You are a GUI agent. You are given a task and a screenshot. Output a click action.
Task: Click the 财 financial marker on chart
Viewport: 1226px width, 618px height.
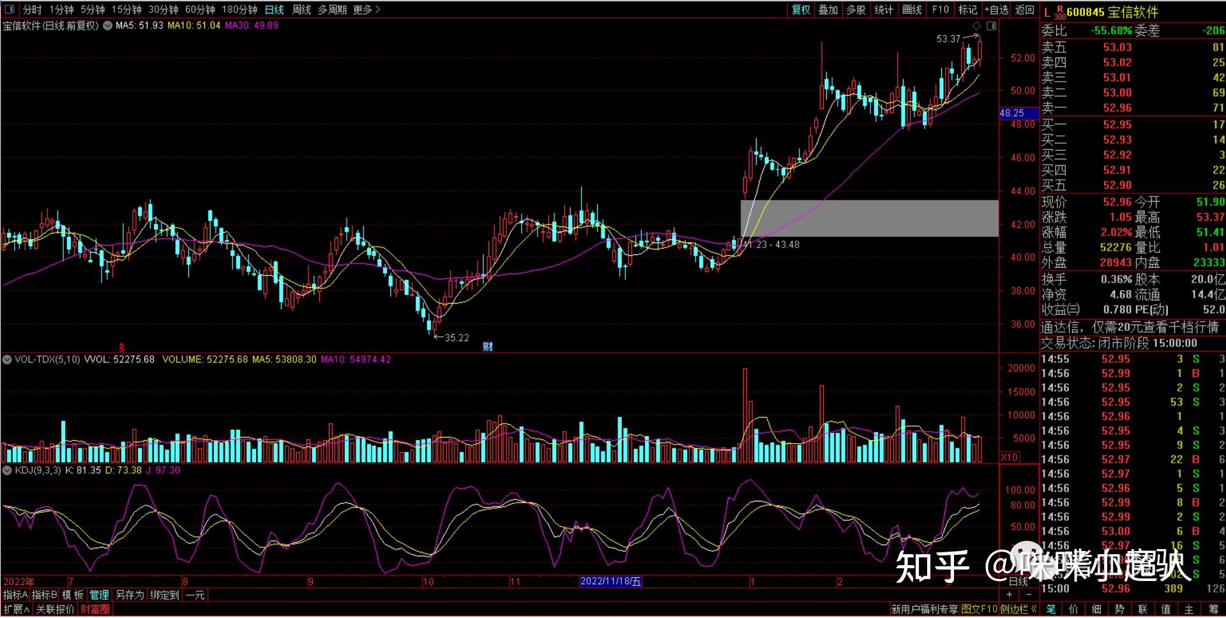click(x=488, y=346)
